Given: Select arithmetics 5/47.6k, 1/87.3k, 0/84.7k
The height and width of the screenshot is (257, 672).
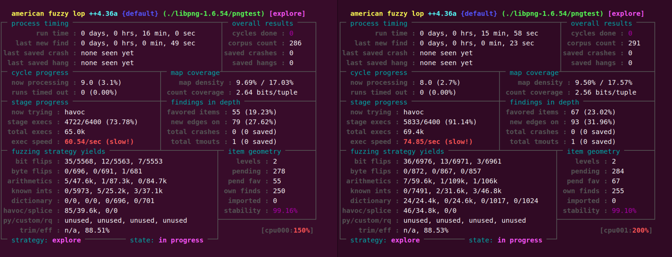Looking at the screenshot, I should click(115, 181).
